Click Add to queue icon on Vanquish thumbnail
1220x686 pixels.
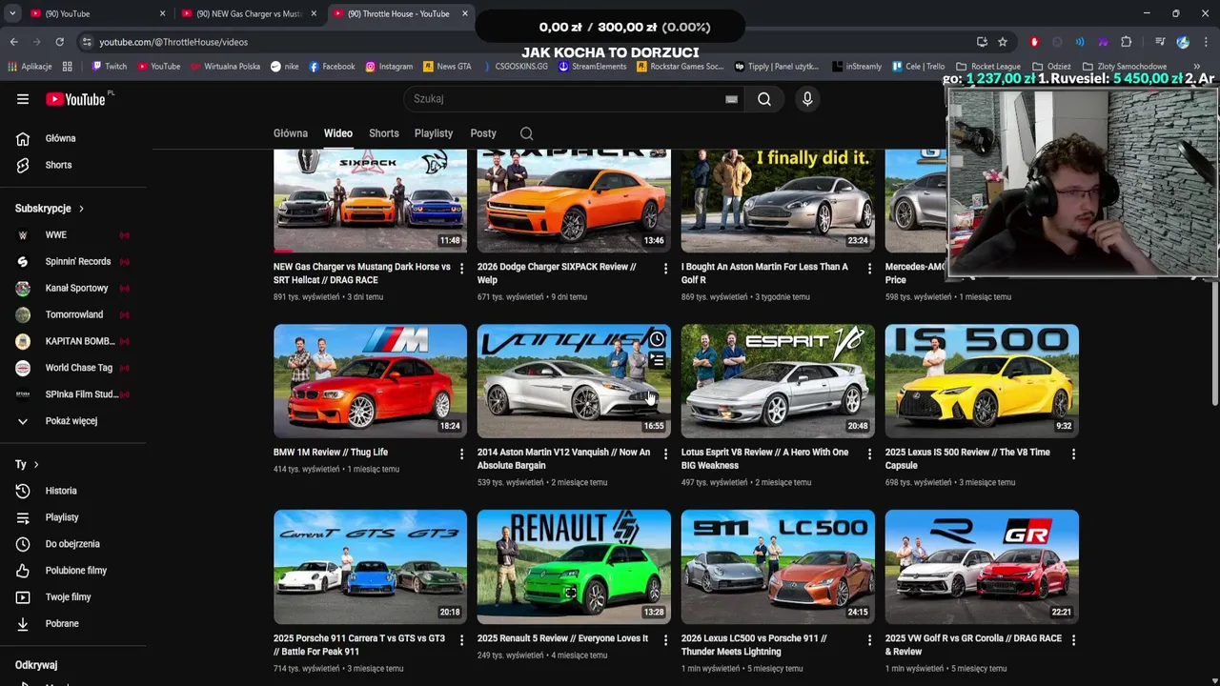click(x=657, y=361)
